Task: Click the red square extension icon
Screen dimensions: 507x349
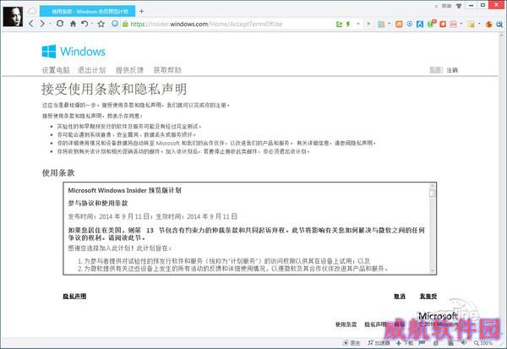Action: click(x=443, y=24)
